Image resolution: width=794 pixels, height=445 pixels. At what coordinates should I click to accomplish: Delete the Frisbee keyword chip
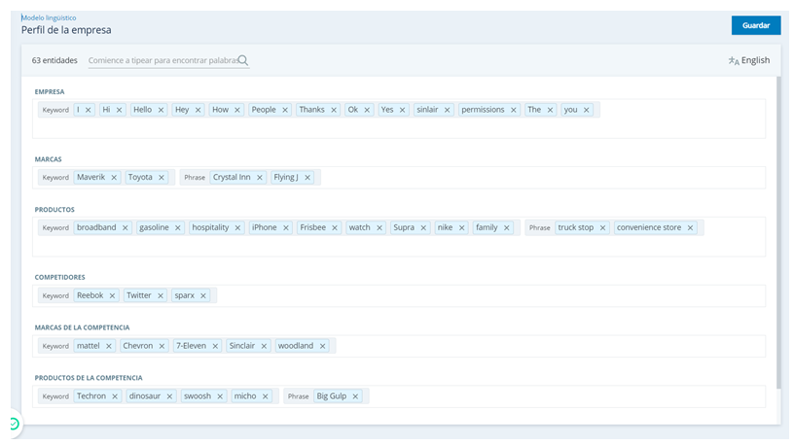[335, 227]
